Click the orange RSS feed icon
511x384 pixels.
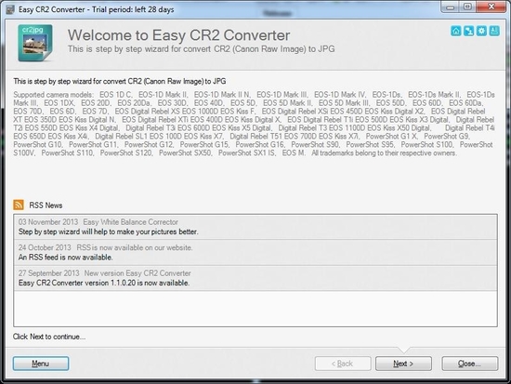click(19, 205)
